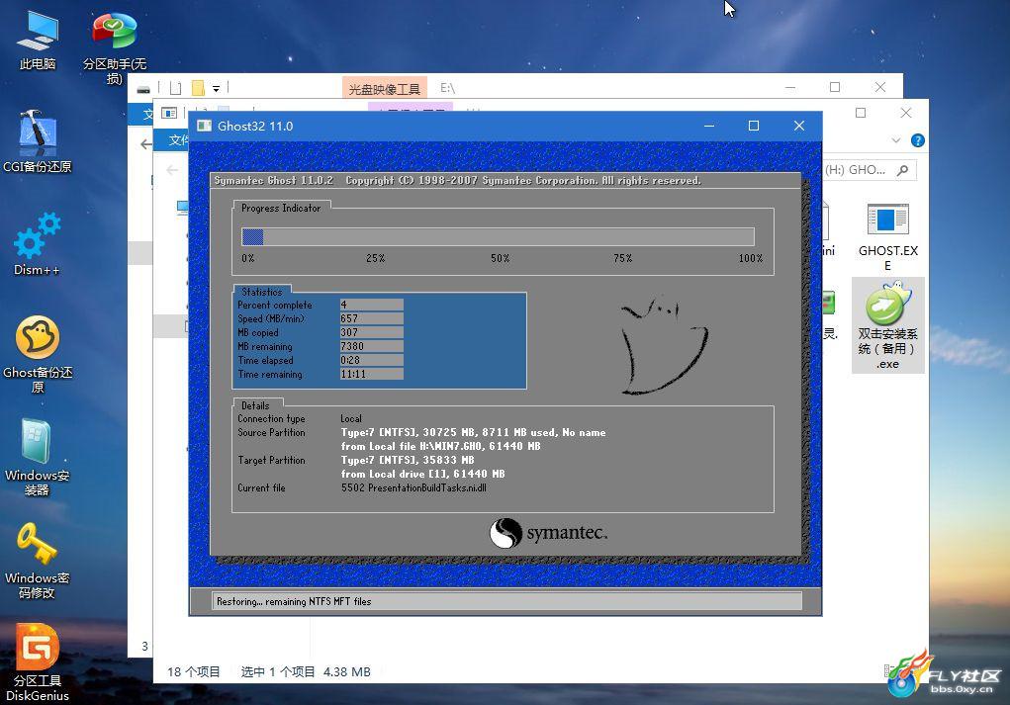Click the Symantec logo in Ghost
This screenshot has height=705, width=1010.
coord(548,533)
